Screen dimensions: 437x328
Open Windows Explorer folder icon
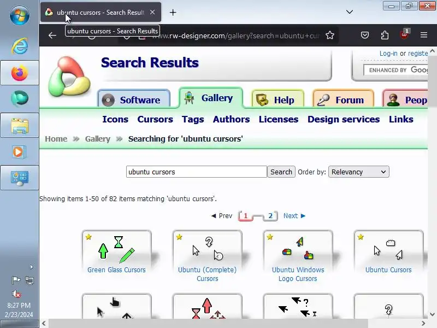pyautogui.click(x=20, y=126)
